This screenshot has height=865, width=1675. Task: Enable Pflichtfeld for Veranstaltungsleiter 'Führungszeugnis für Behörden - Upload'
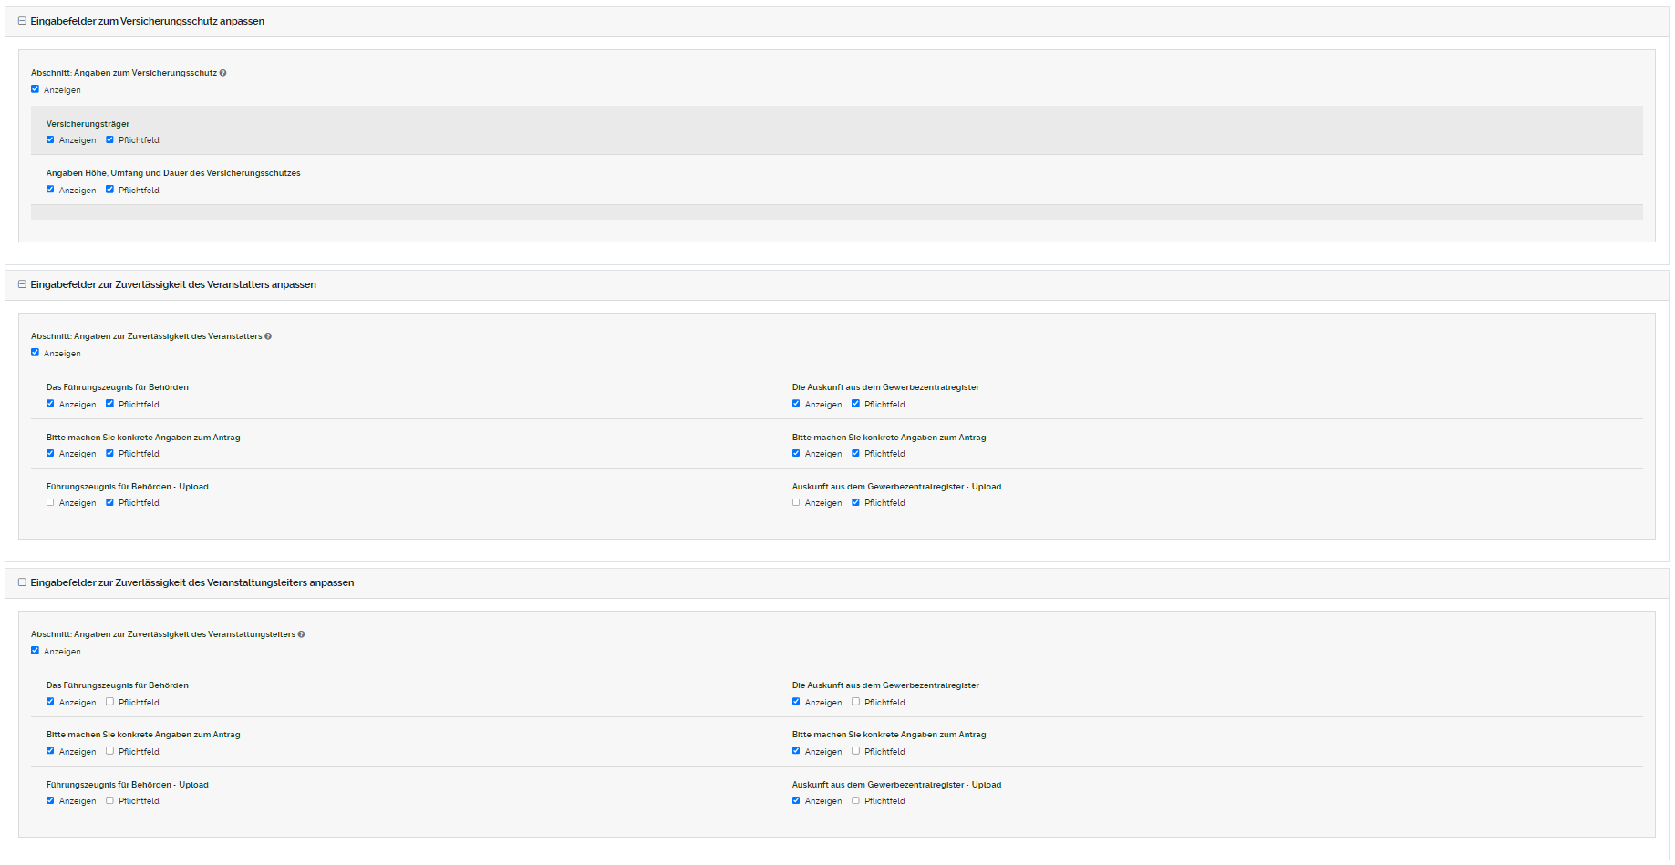coord(110,800)
